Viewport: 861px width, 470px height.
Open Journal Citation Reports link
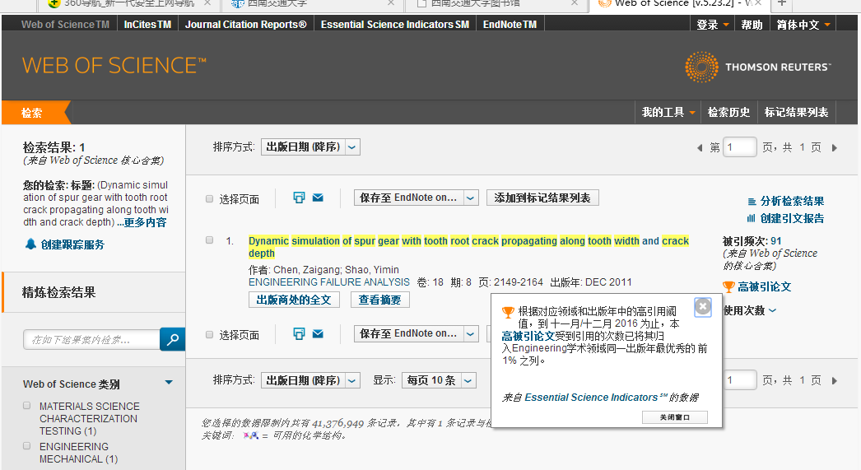click(x=245, y=25)
